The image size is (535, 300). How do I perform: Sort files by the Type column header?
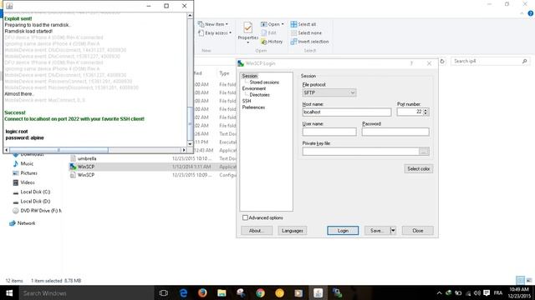pos(224,73)
